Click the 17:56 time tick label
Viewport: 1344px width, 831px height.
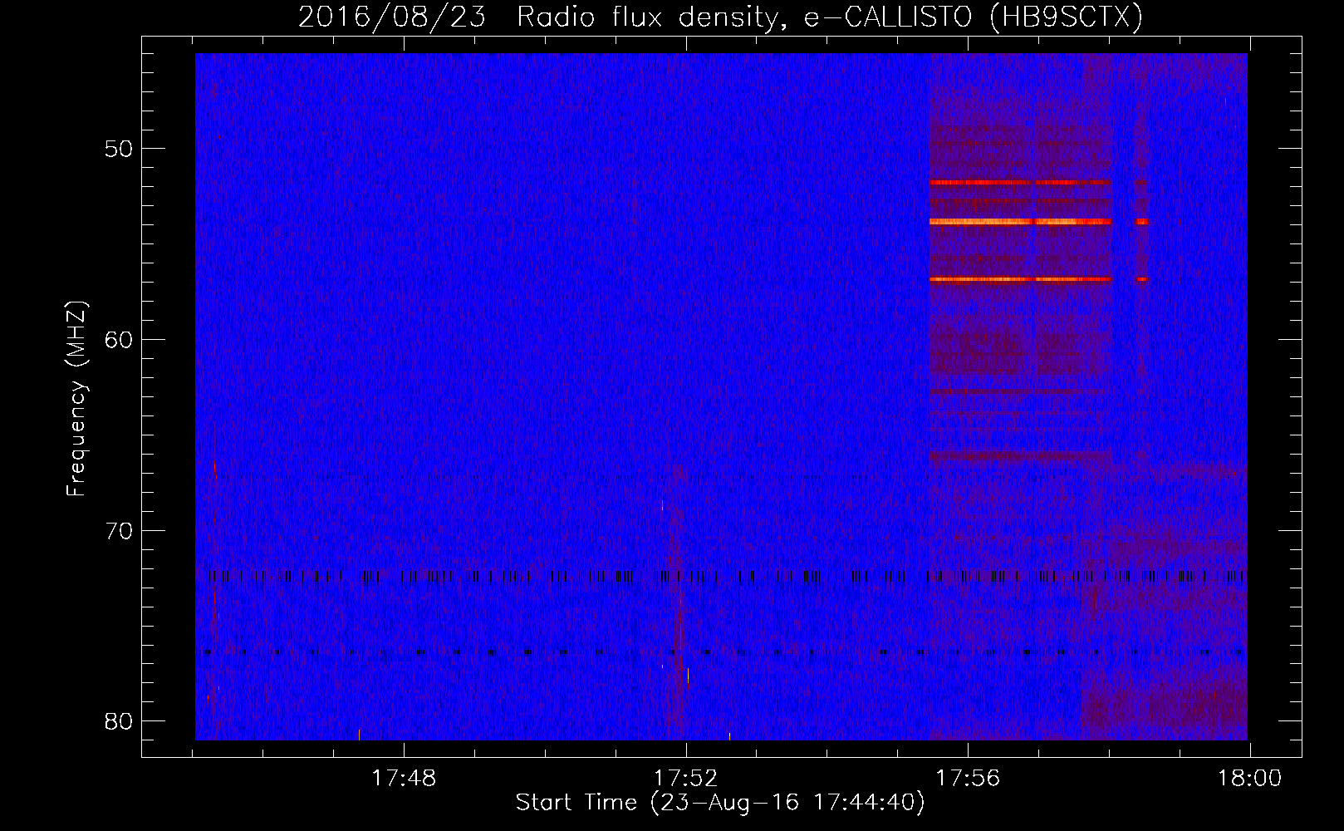coord(968,779)
